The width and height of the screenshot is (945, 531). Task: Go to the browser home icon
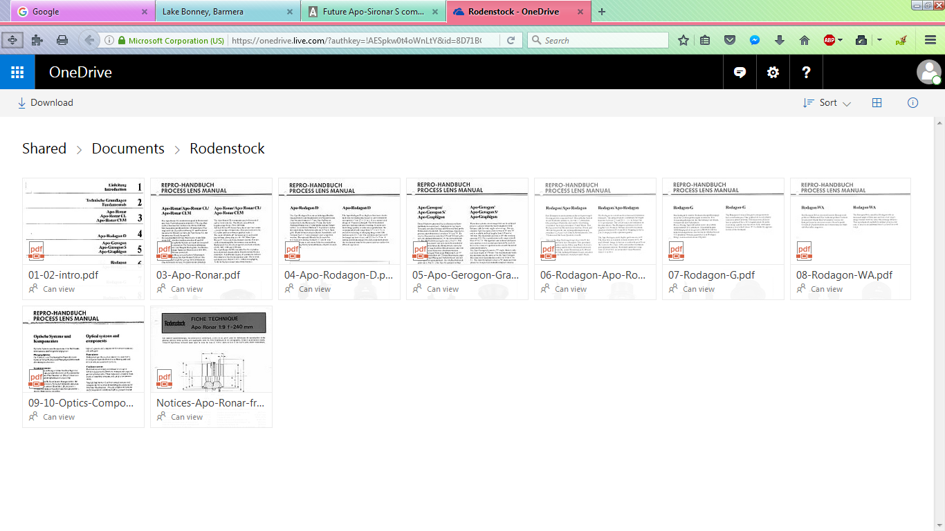point(805,40)
